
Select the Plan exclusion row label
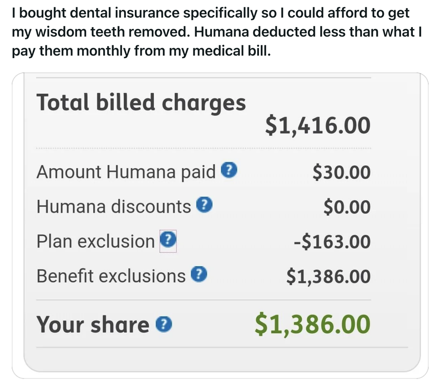pyautogui.click(x=95, y=240)
